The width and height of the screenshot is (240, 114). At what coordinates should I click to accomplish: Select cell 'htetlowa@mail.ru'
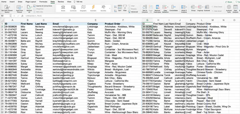(x=69, y=61)
